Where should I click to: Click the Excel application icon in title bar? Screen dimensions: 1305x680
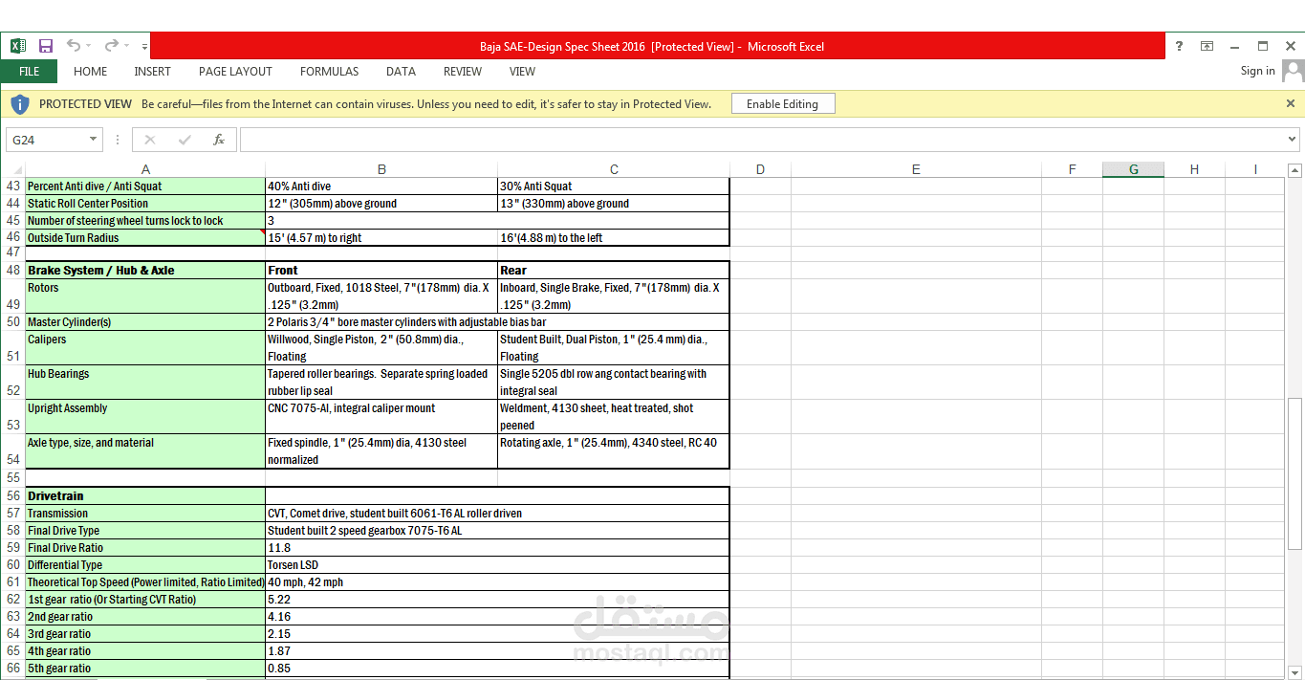(17, 46)
